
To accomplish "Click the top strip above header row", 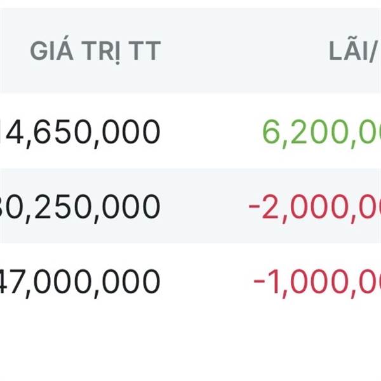I will pyautogui.click(x=190, y=4).
